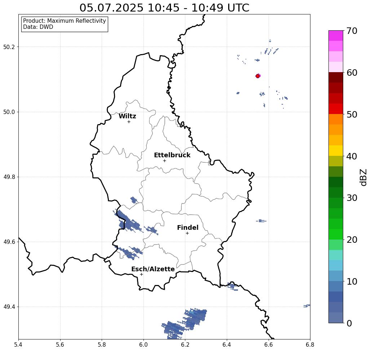Click the colorbar tick label 30
Image resolution: width=371 pixels, height=351 pixels.
pyautogui.click(x=352, y=198)
